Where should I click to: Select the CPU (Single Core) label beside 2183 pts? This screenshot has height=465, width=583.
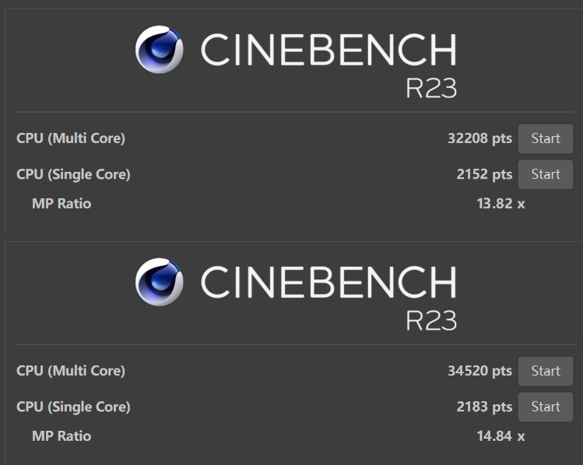[x=73, y=407]
